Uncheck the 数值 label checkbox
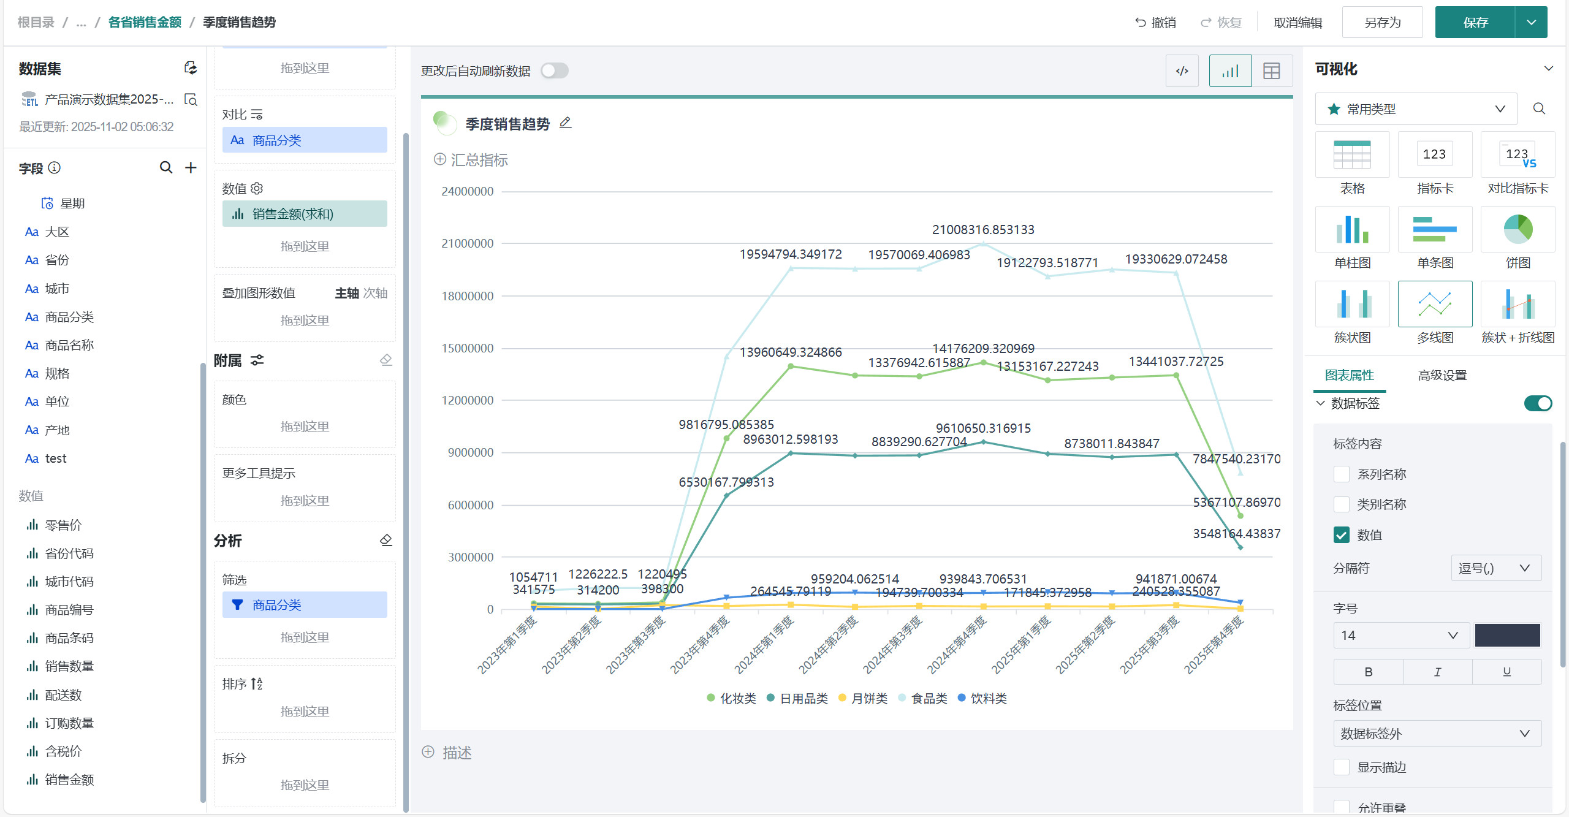 [x=1342, y=535]
